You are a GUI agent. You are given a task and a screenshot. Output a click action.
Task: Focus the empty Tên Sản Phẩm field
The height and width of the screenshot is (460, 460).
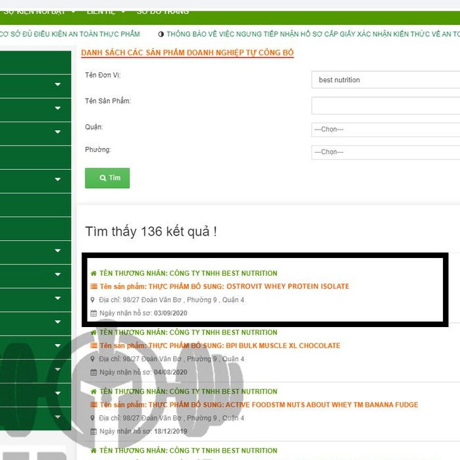[386, 105]
